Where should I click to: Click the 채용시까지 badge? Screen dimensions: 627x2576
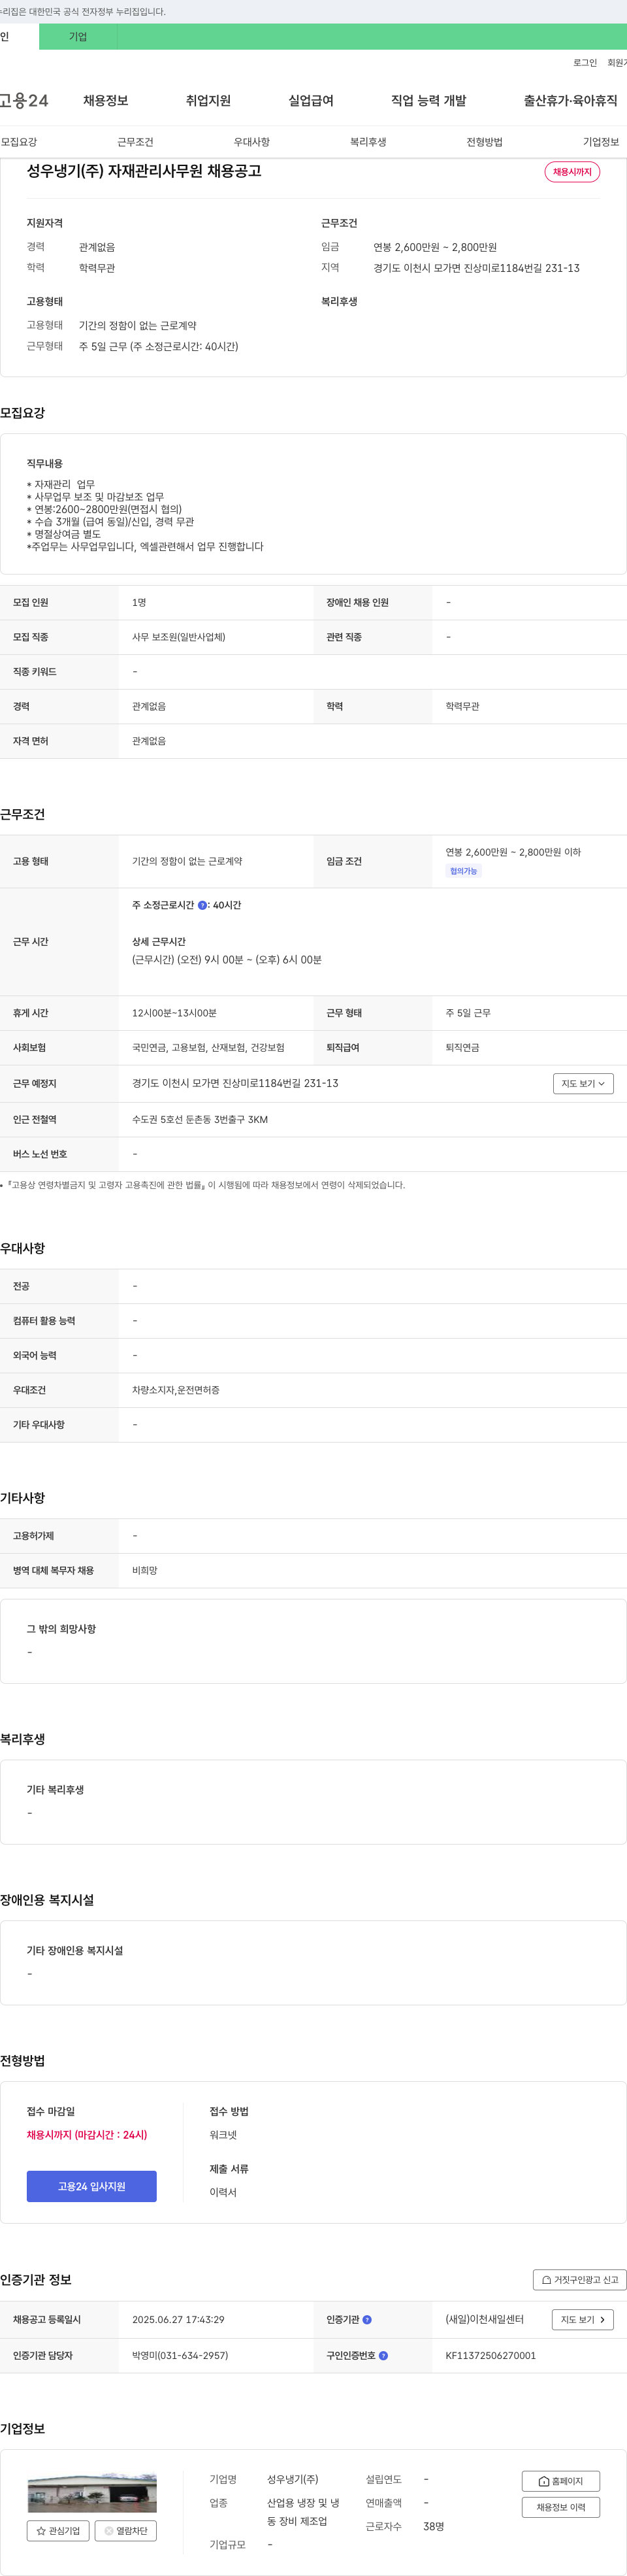[x=572, y=172]
